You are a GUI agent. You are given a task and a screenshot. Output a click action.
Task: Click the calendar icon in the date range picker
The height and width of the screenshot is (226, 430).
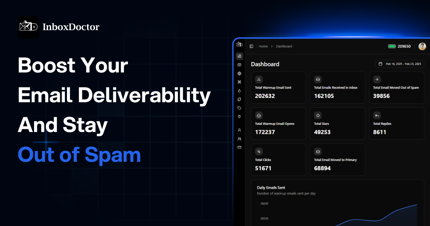tap(381, 64)
